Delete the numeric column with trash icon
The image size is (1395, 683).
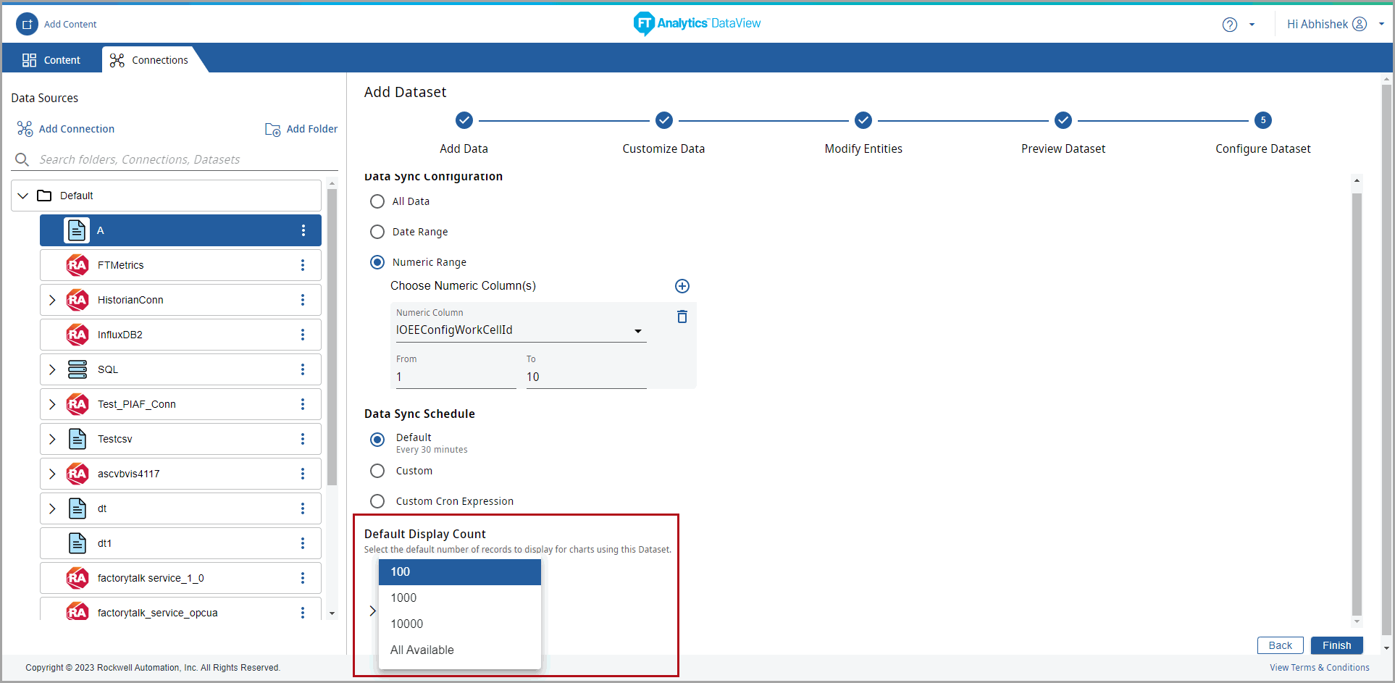click(x=682, y=317)
